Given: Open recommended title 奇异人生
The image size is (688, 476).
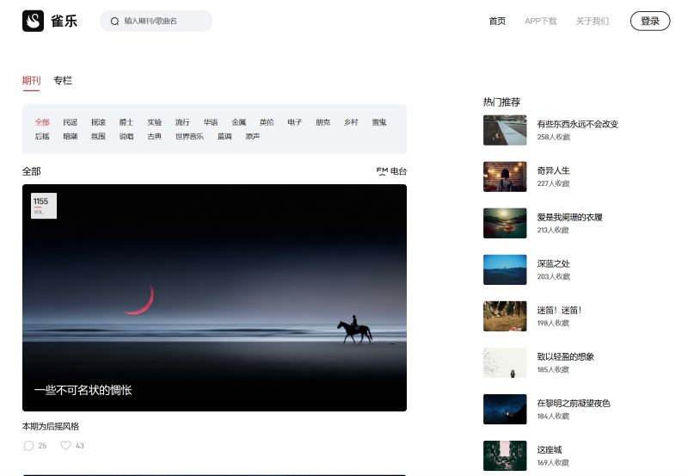Looking at the screenshot, I should click(x=553, y=170).
